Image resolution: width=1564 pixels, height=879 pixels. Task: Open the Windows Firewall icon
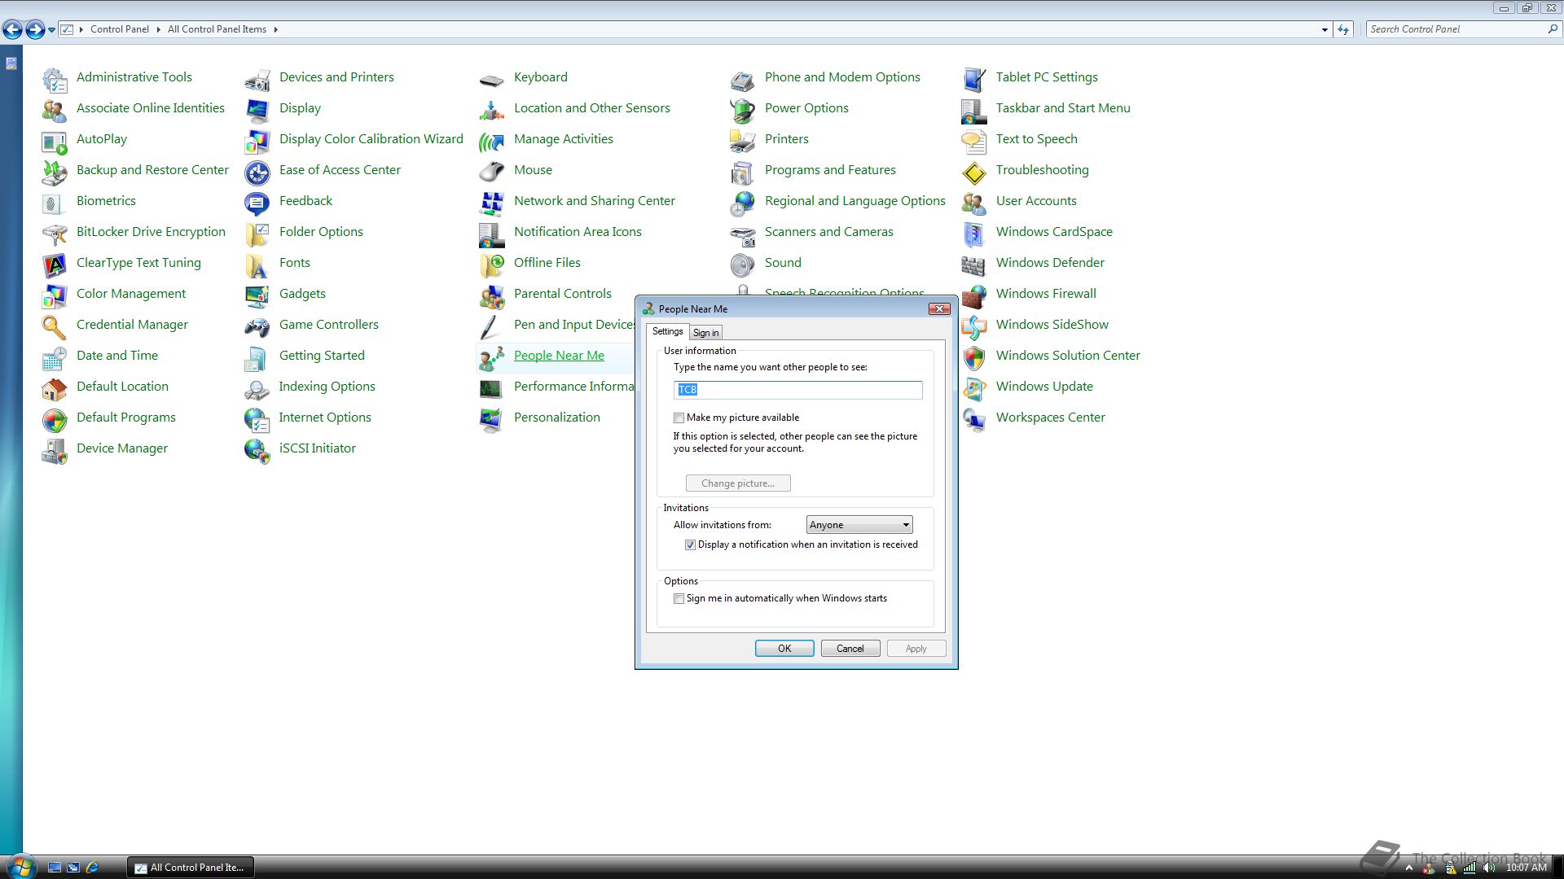click(x=974, y=295)
